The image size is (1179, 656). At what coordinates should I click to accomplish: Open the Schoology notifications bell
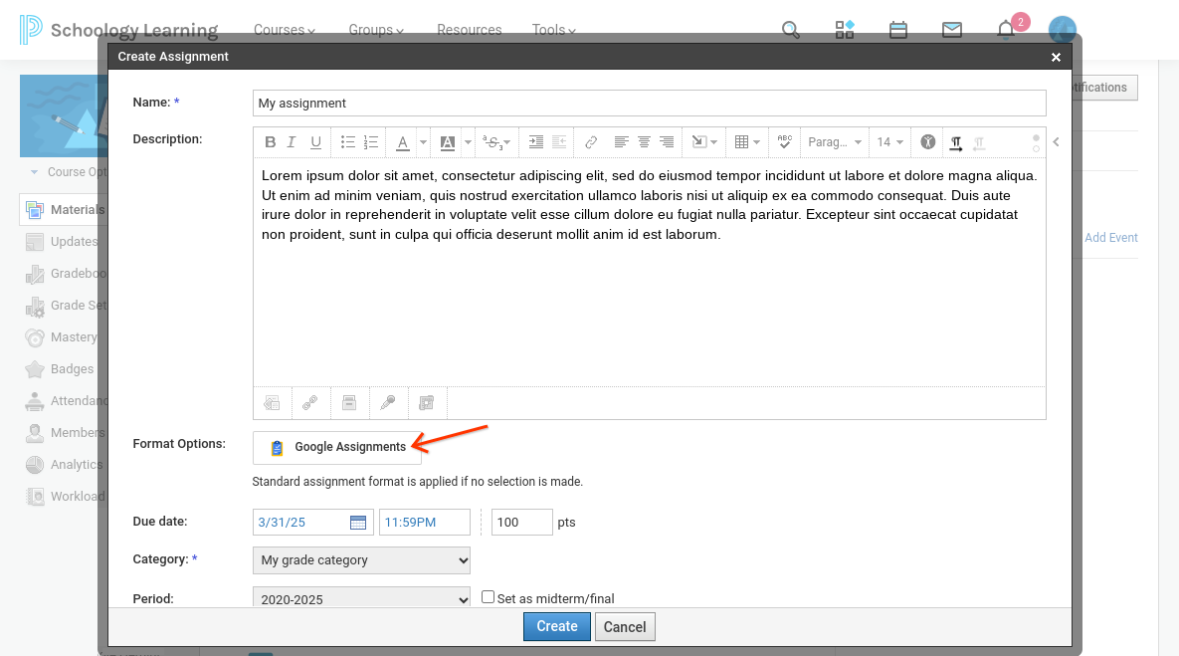1006,30
